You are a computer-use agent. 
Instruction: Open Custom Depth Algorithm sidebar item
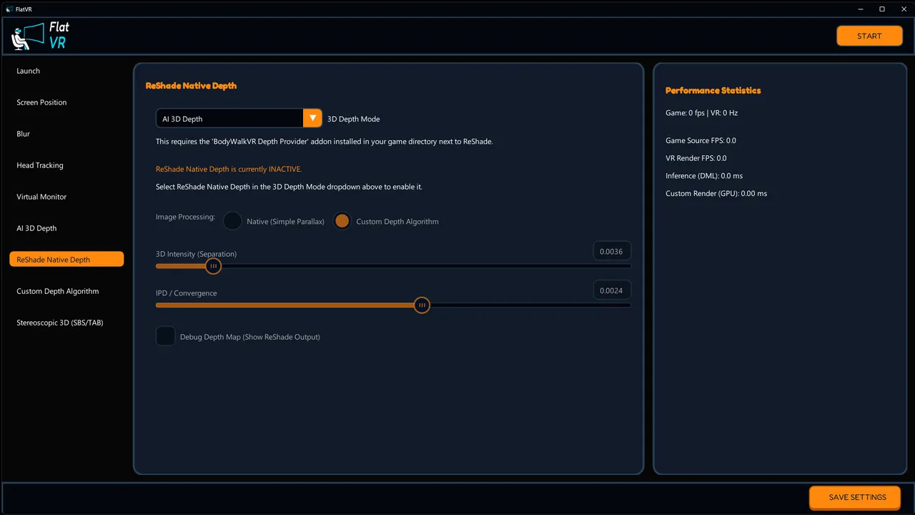click(x=66, y=291)
